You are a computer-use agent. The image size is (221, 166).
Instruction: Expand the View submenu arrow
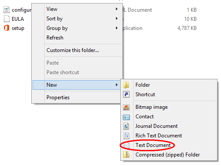(x=117, y=9)
